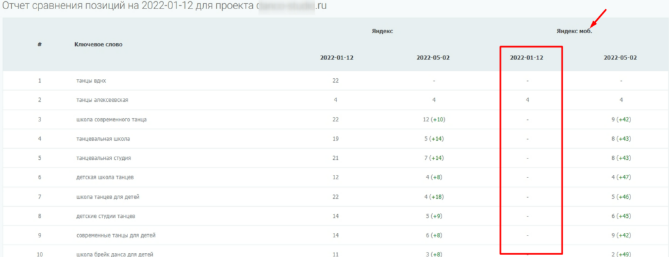
Task: Click keyword 'школа брейк данса для детей'
Action: pos(114,254)
